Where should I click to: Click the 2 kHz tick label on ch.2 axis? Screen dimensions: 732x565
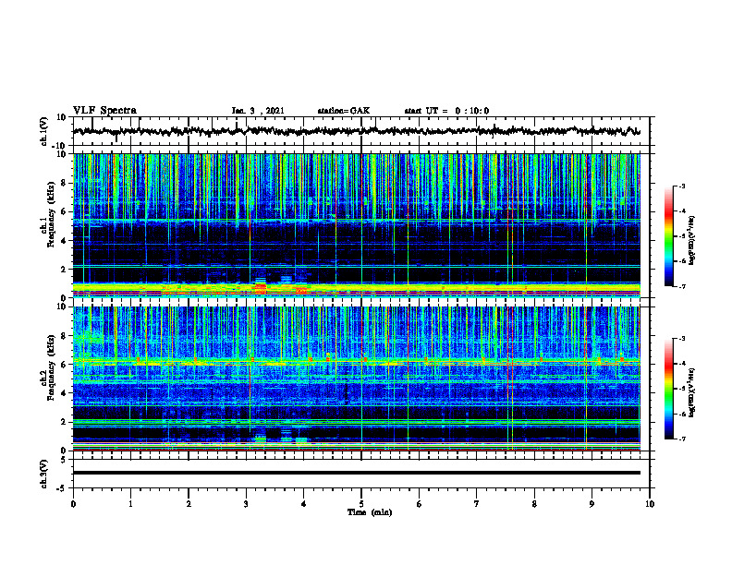click(64, 422)
